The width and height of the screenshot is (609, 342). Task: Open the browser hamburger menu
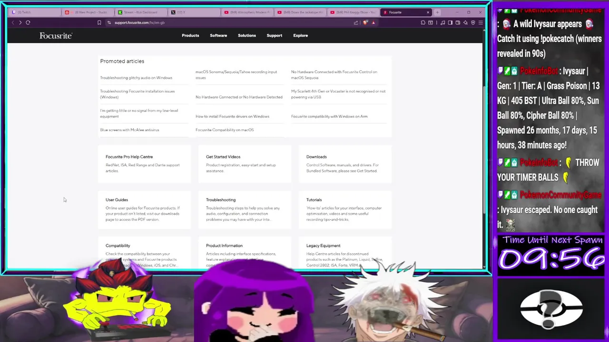pyautogui.click(x=481, y=22)
